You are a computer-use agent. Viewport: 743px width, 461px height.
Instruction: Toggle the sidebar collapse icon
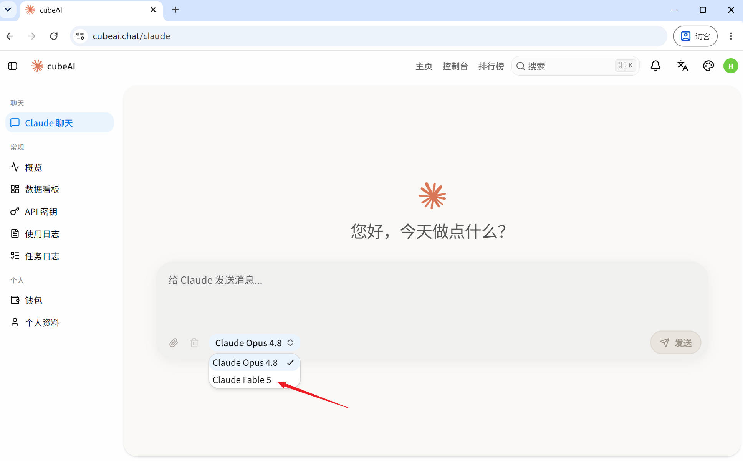coord(13,66)
